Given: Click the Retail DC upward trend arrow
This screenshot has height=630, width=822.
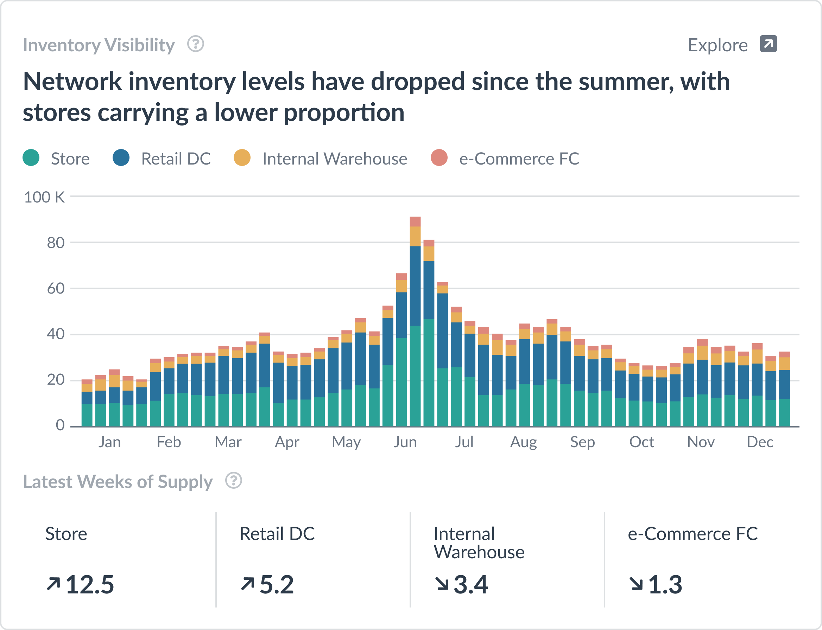Looking at the screenshot, I should click(248, 584).
